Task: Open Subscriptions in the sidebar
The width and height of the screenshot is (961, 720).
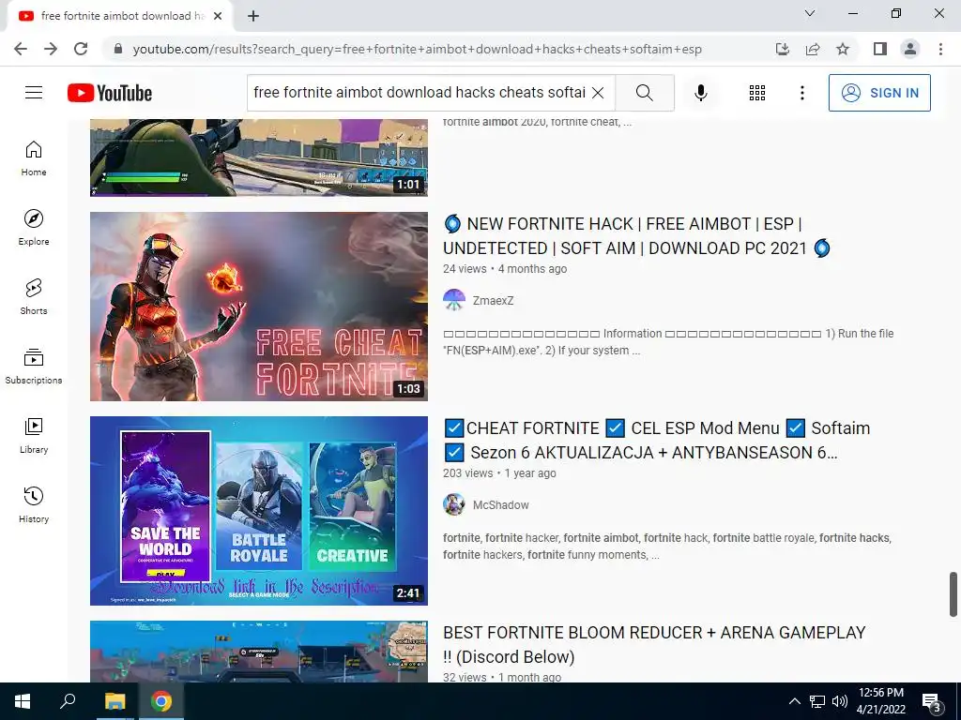Action: pos(34,367)
